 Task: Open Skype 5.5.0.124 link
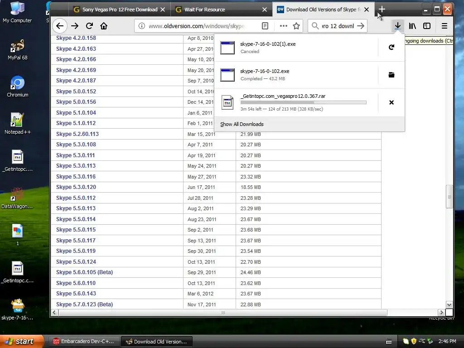point(76,262)
